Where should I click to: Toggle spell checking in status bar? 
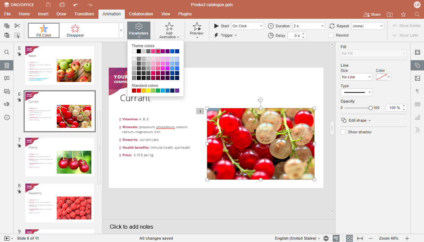click(336, 238)
